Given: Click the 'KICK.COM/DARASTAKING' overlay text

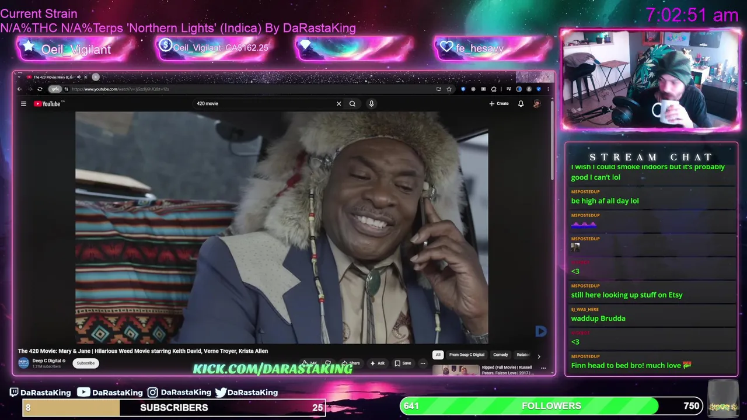Looking at the screenshot, I should tap(273, 369).
